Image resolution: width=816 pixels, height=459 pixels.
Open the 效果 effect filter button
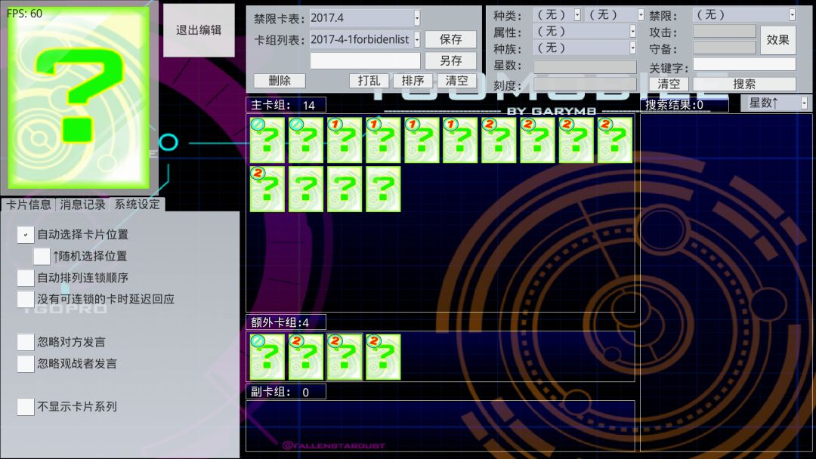778,40
